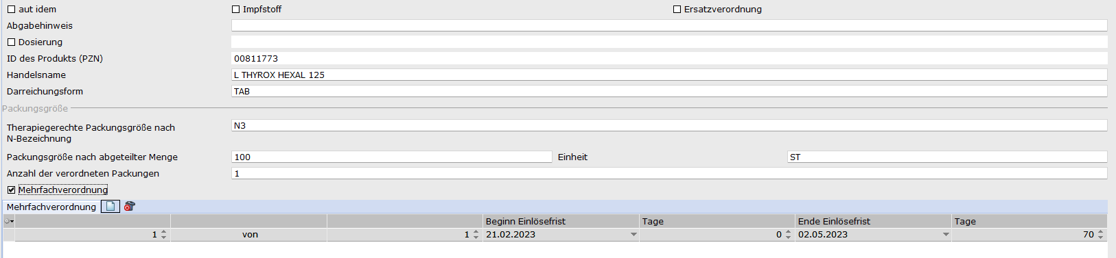Click the Beginn Einlösefrist column header
Viewport: 1116px width, 258px height.
[x=561, y=221]
